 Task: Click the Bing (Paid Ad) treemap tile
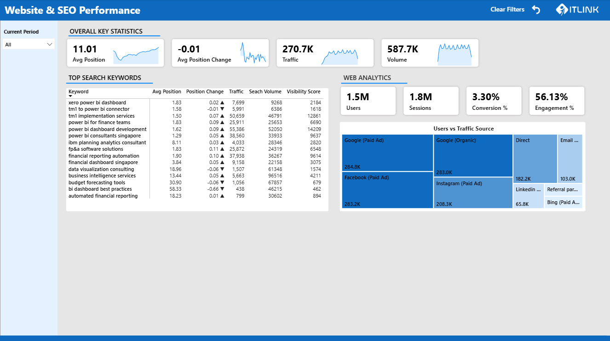click(563, 202)
